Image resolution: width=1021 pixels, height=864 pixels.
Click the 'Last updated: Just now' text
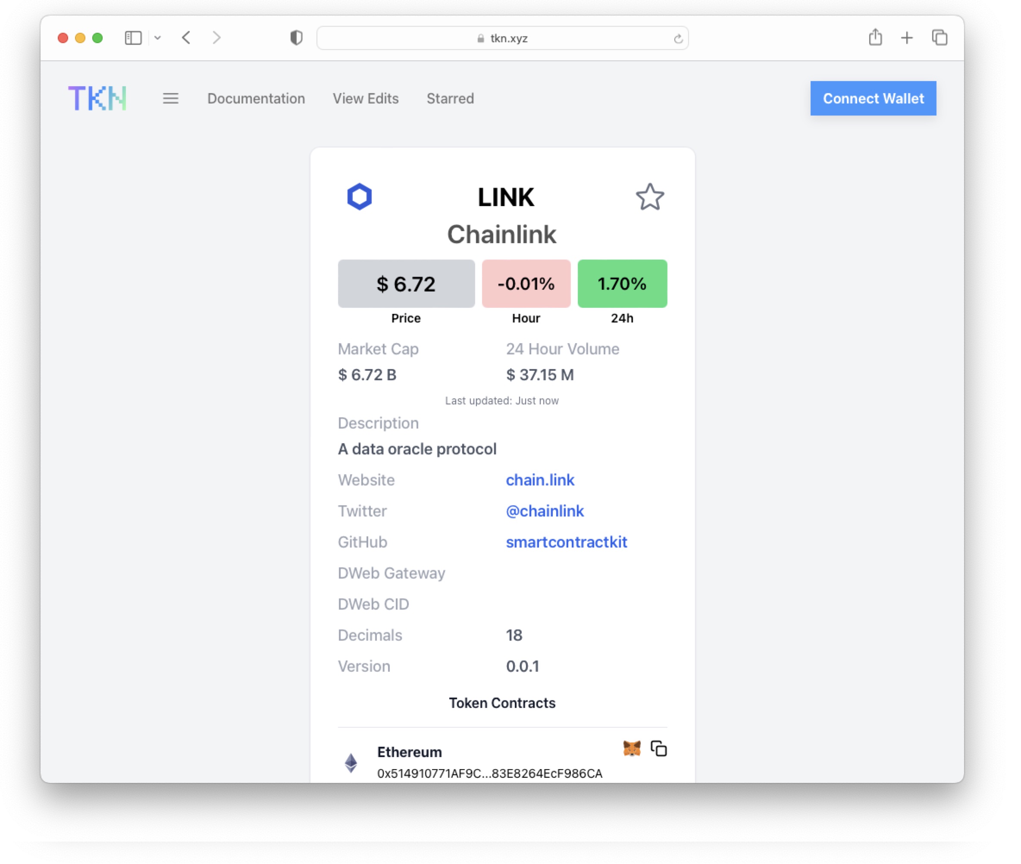502,401
